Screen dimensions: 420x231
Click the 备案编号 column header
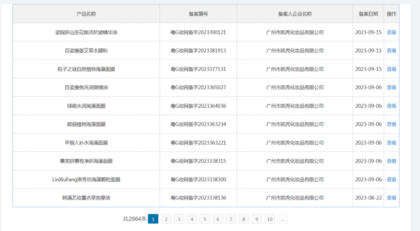(198, 13)
